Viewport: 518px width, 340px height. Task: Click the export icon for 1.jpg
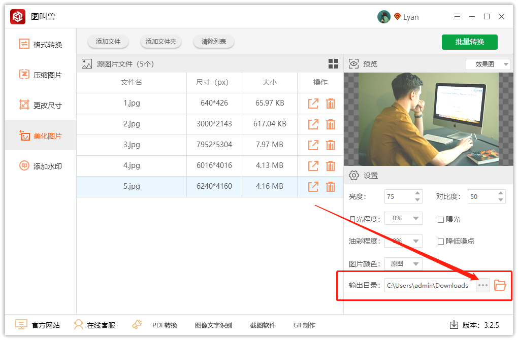[313, 103]
